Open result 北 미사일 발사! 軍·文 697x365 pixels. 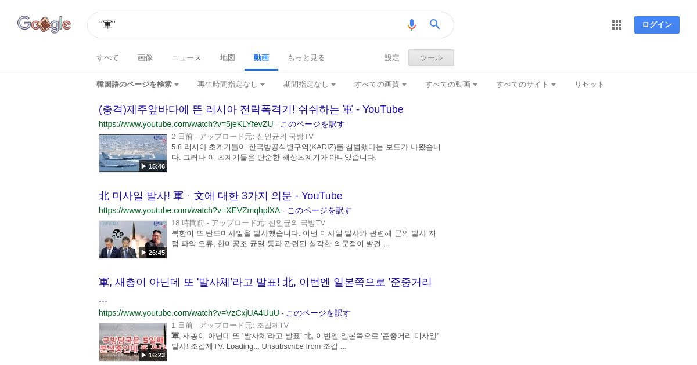221,196
